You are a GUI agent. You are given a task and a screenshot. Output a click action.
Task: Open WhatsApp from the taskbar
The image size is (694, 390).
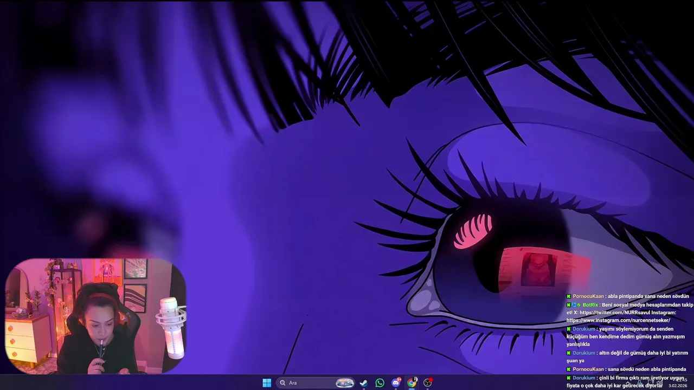point(380,383)
